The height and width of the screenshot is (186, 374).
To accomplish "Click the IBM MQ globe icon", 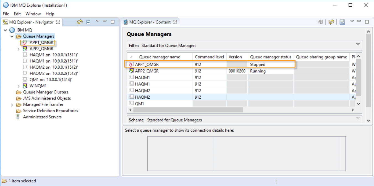I will click(x=12, y=30).
